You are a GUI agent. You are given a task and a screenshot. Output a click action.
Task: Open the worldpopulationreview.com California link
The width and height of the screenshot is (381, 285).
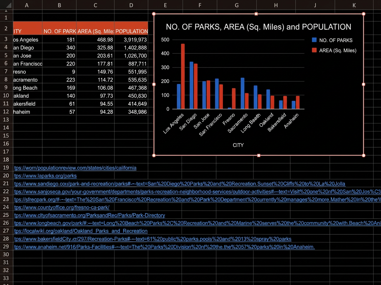point(75,168)
